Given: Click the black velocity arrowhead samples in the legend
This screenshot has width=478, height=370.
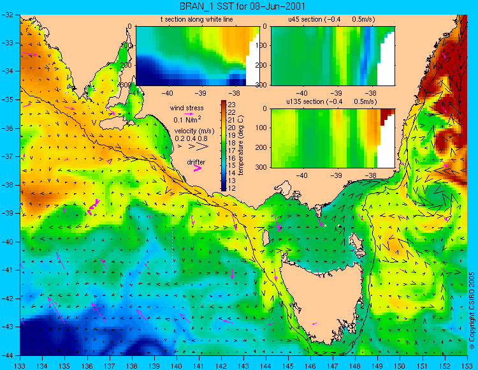Looking at the screenshot, I should click(193, 147).
